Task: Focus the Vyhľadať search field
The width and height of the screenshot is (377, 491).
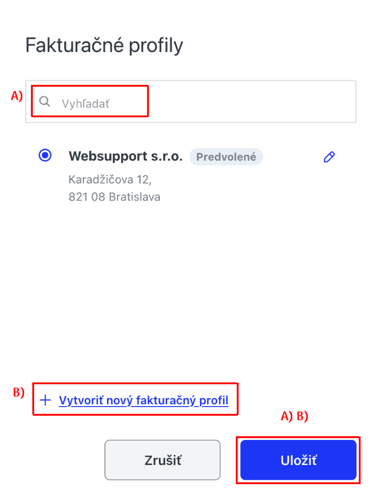Action: 191,102
